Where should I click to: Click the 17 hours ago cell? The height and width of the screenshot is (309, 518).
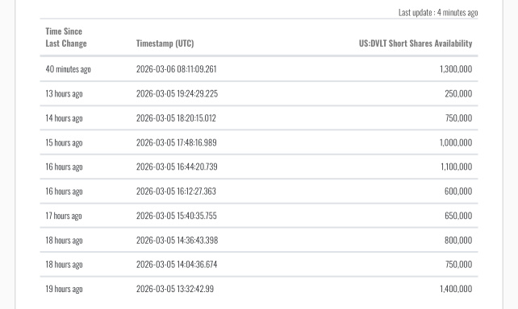[64, 216]
